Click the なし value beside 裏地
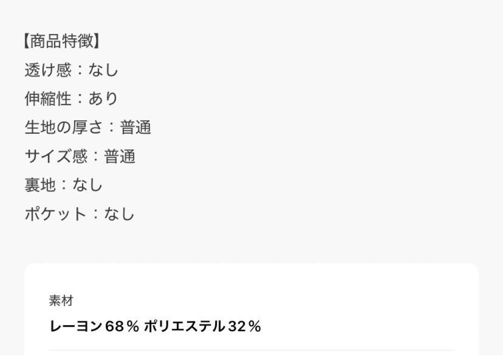Viewport: 503px width, 356px height. point(88,185)
